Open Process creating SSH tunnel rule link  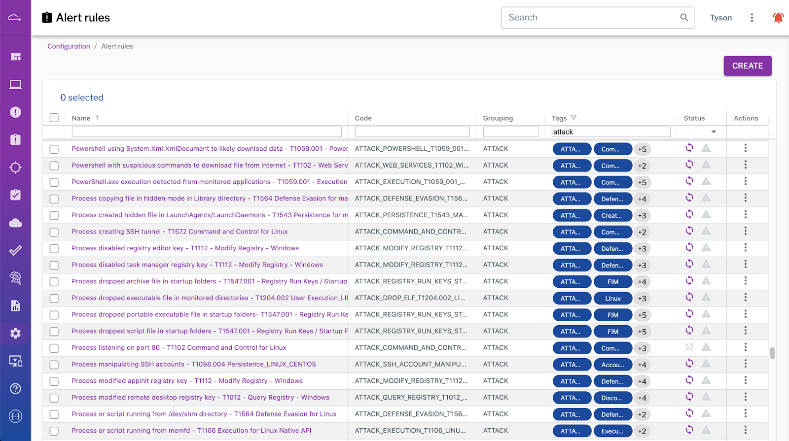click(179, 232)
